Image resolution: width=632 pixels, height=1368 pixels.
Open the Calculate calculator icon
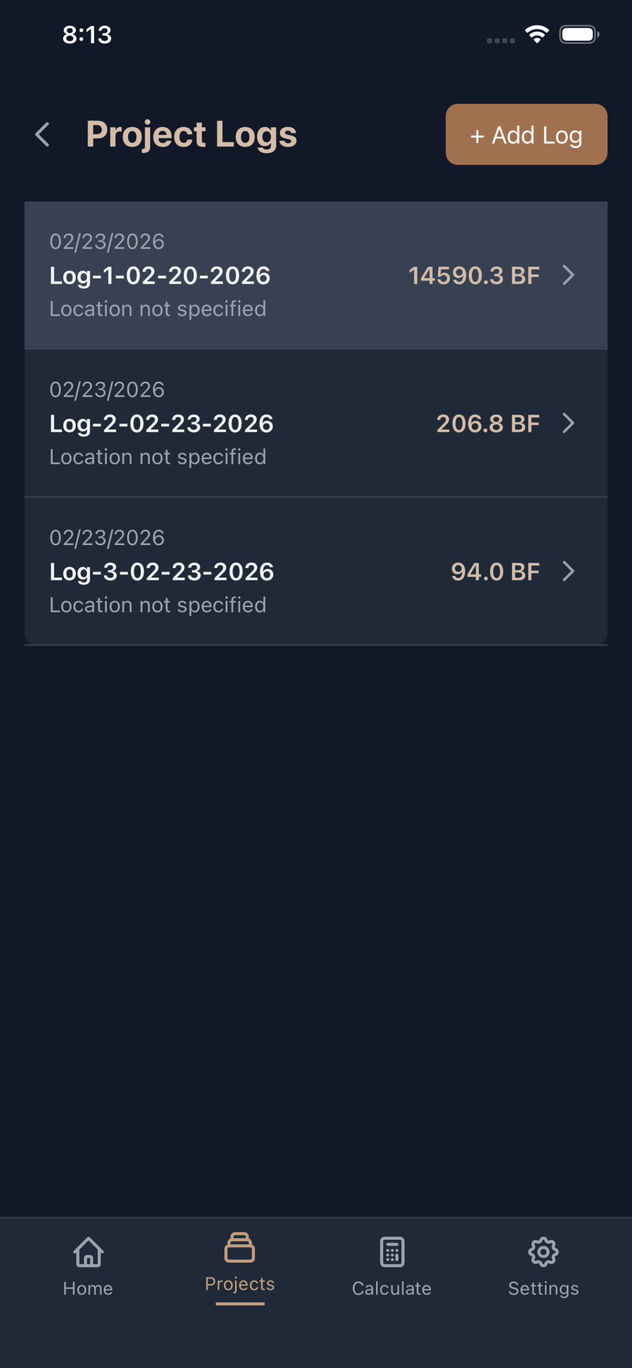click(392, 1252)
